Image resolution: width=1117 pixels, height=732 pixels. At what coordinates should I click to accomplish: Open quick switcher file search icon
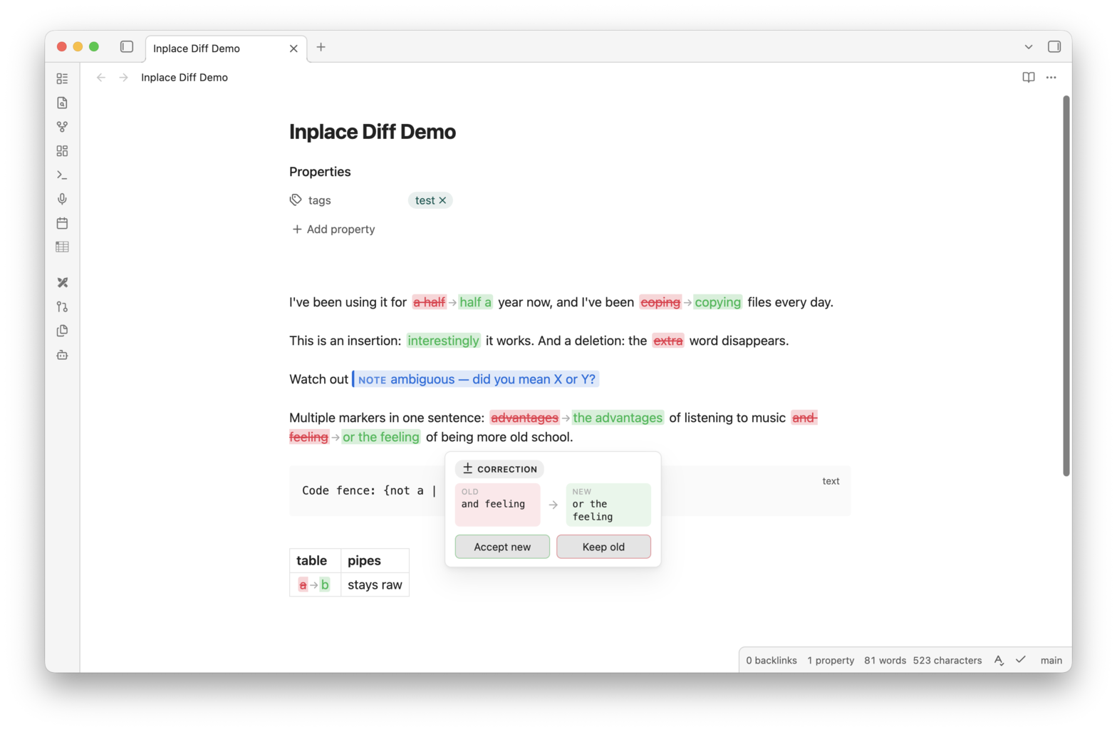pos(62,103)
